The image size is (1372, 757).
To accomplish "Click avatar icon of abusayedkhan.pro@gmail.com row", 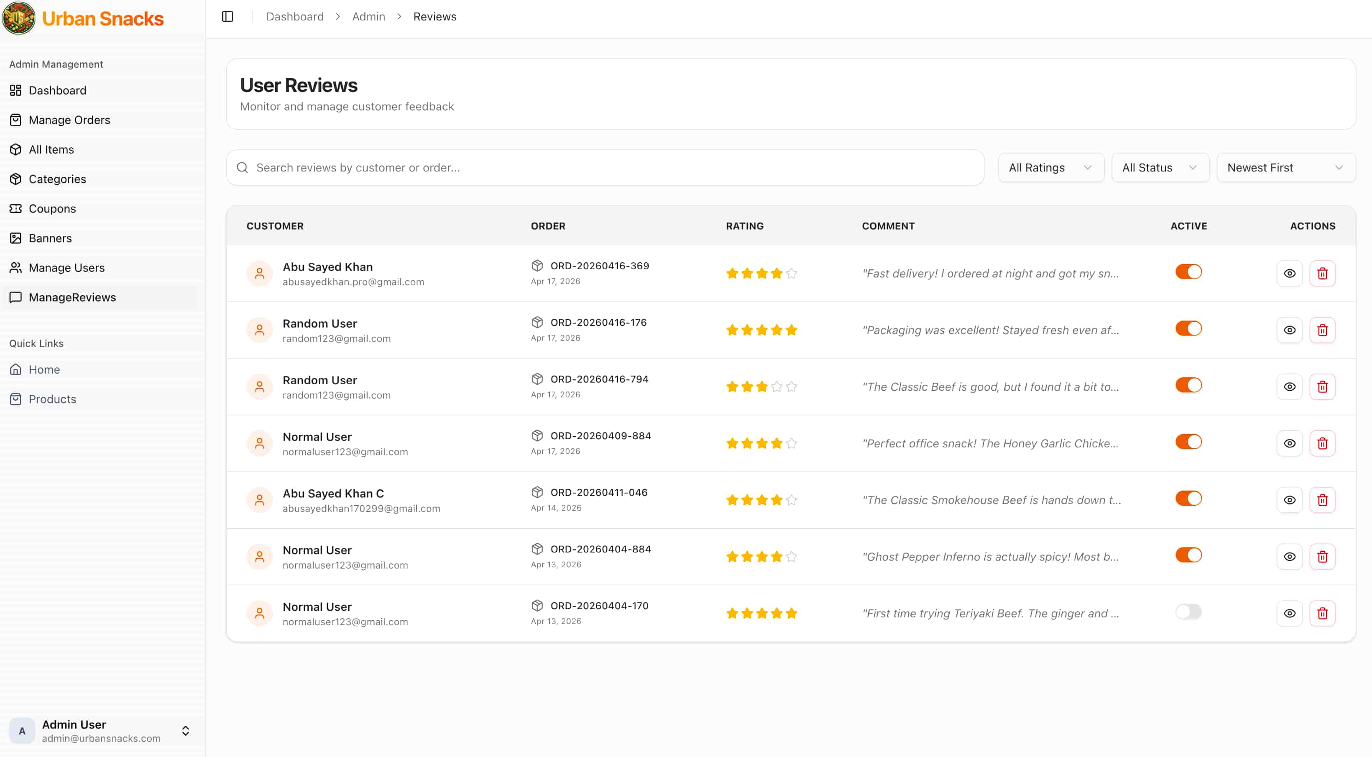I will point(259,274).
